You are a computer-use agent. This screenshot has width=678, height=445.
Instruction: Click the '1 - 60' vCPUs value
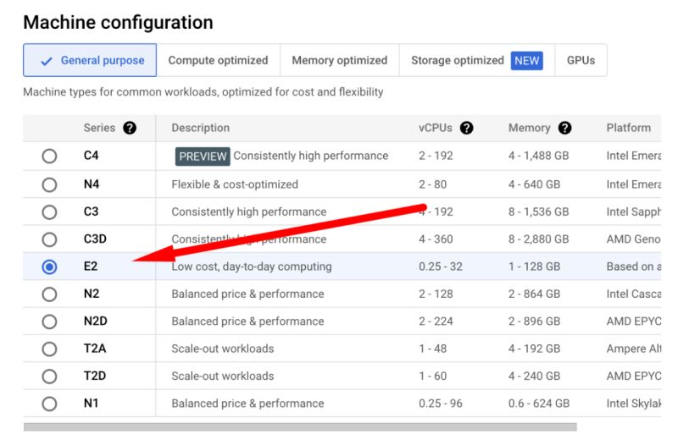tap(432, 376)
